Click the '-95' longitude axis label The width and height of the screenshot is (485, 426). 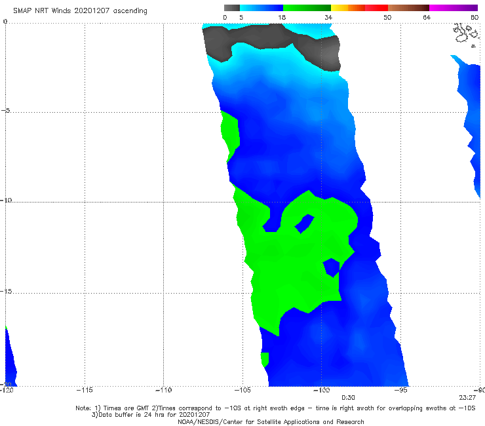tap(400, 390)
